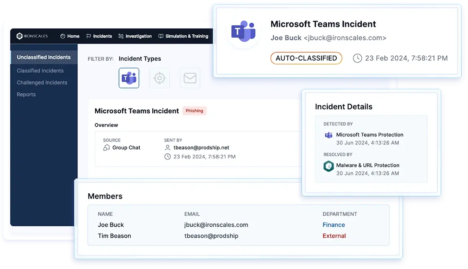Open the Incidents navigation menu
The width and height of the screenshot is (468, 269).
coord(99,36)
